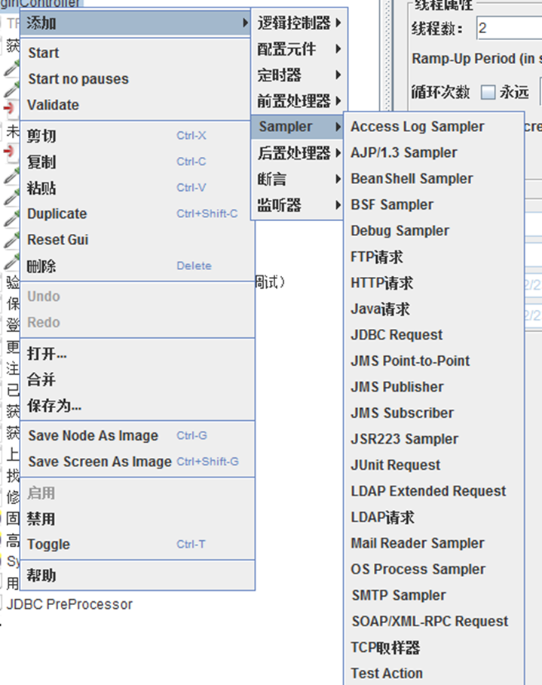Select LDAP请求 sampler
Viewport: 542px width, 685px height.
(434, 517)
